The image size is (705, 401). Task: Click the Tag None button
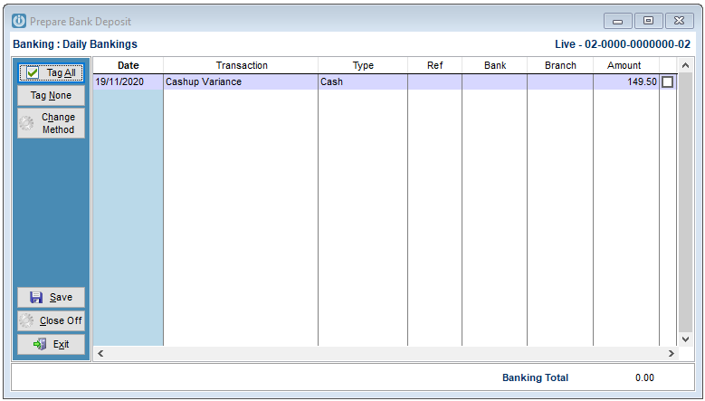51,95
